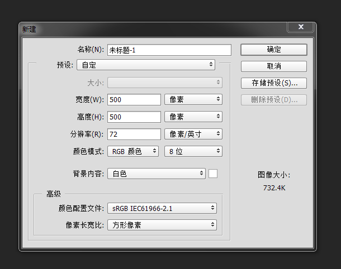The height and width of the screenshot is (269, 341).
Task: Close the 新建 dialog with X
Action: [x=301, y=27]
